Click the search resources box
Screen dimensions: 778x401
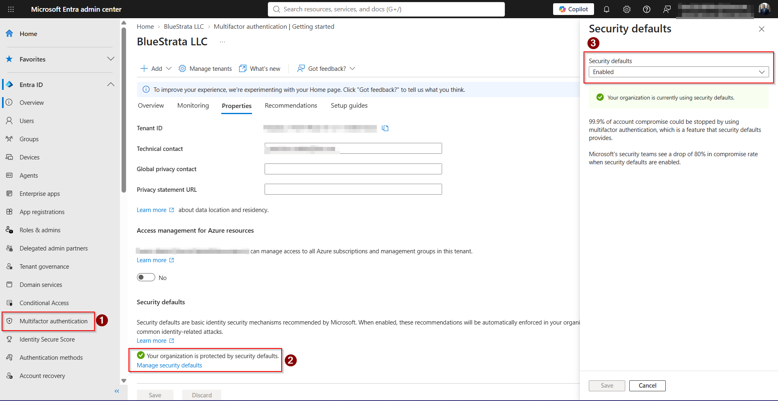[x=386, y=9]
